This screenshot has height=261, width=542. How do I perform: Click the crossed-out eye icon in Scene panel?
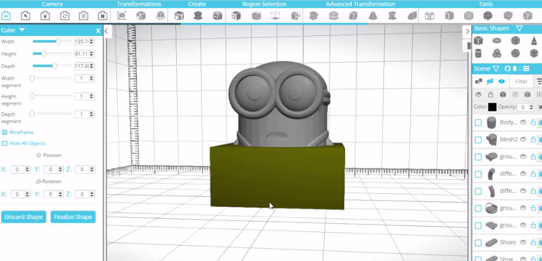490,82
